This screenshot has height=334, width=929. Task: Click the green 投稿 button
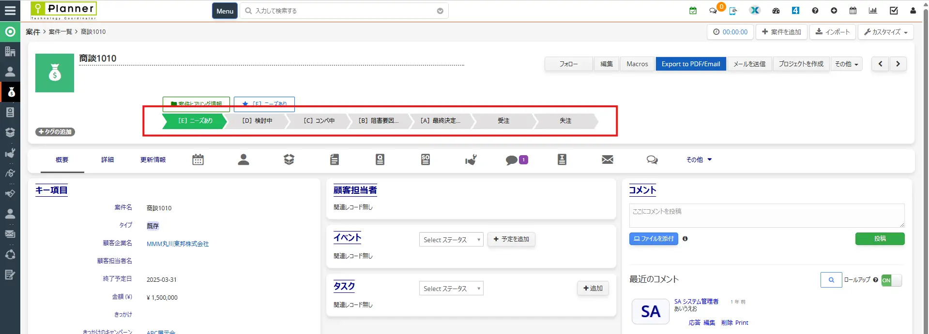(880, 239)
